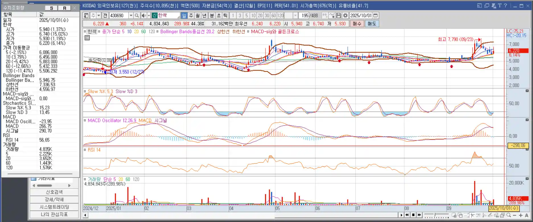Screen dimensions: 533x222
Task: Collapse the RSI 14 panel
Action: (527, 149)
